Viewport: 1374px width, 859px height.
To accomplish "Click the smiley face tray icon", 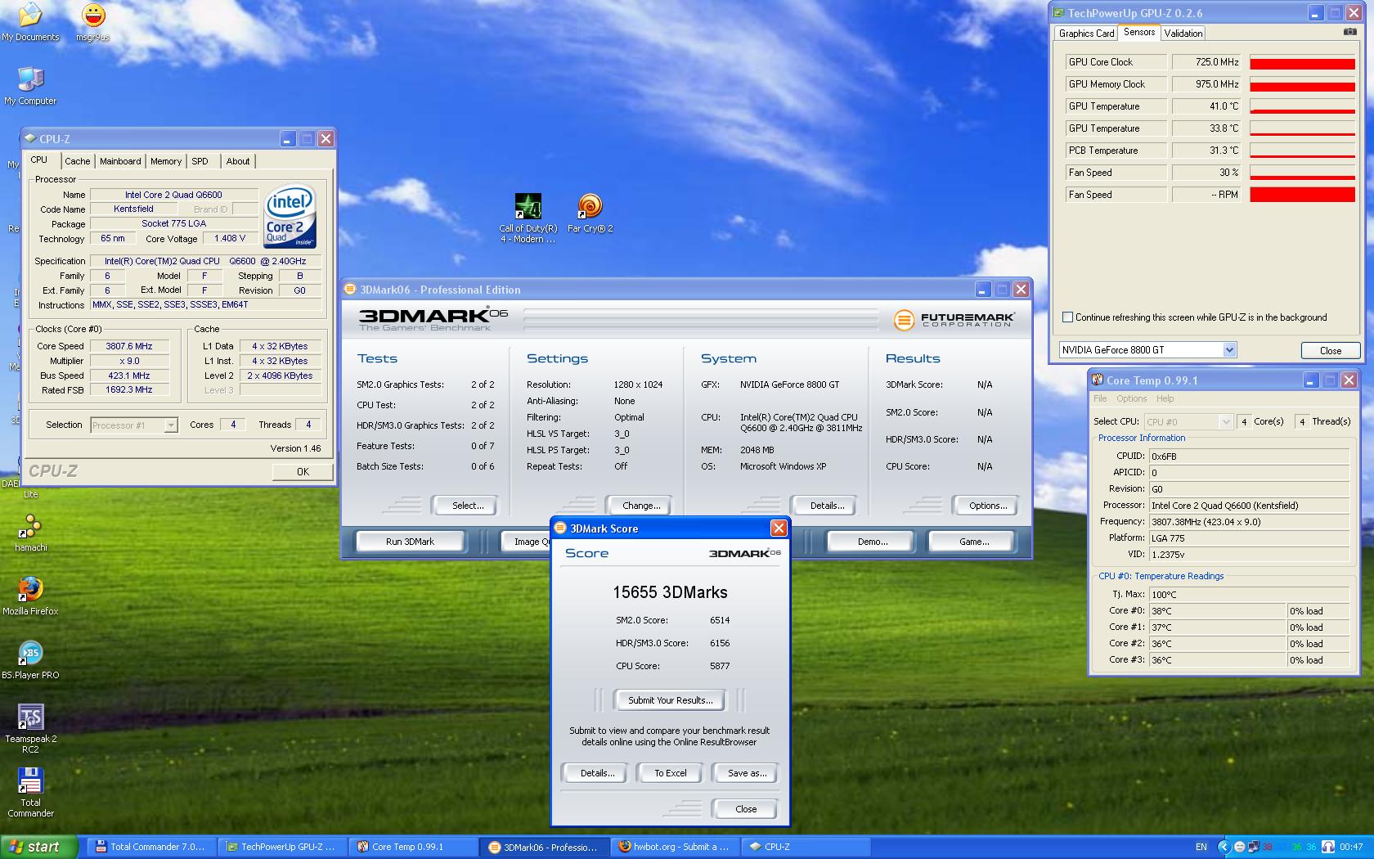I will tap(1238, 847).
